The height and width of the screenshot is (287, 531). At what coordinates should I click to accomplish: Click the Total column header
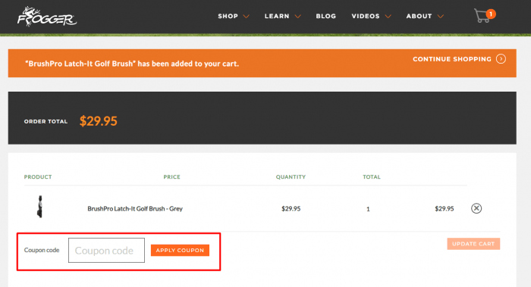coord(372,176)
